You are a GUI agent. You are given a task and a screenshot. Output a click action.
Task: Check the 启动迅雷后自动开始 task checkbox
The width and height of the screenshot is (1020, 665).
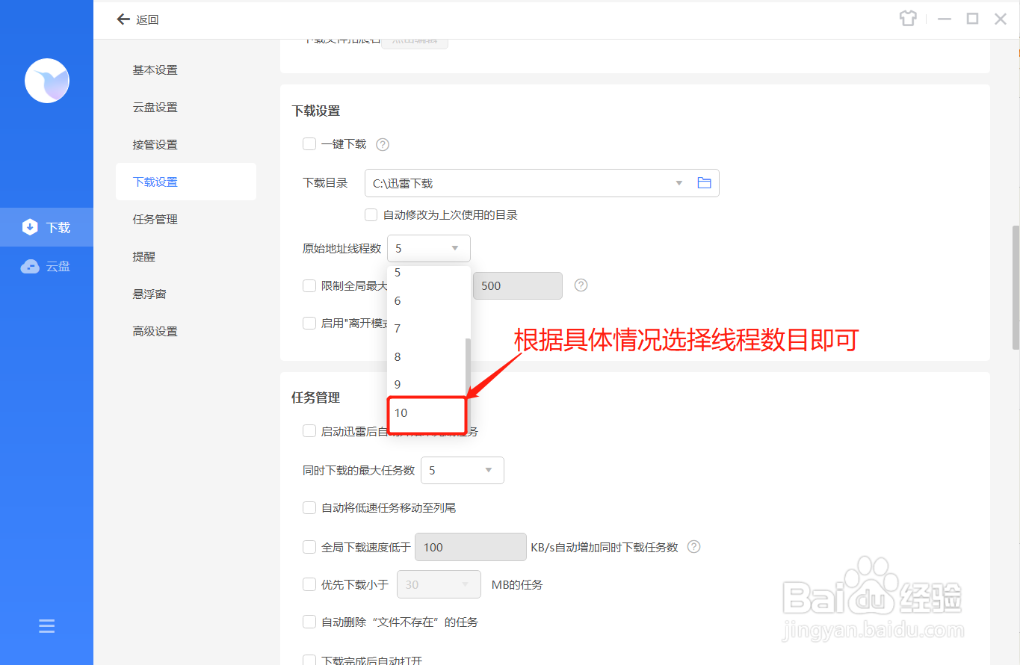309,431
